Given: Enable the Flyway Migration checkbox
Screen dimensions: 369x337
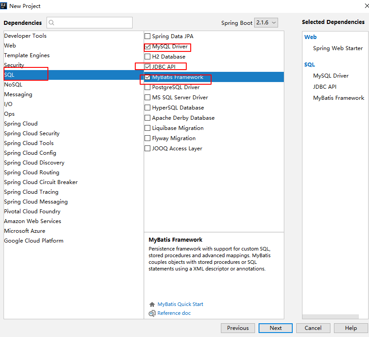Looking at the screenshot, I should point(148,138).
